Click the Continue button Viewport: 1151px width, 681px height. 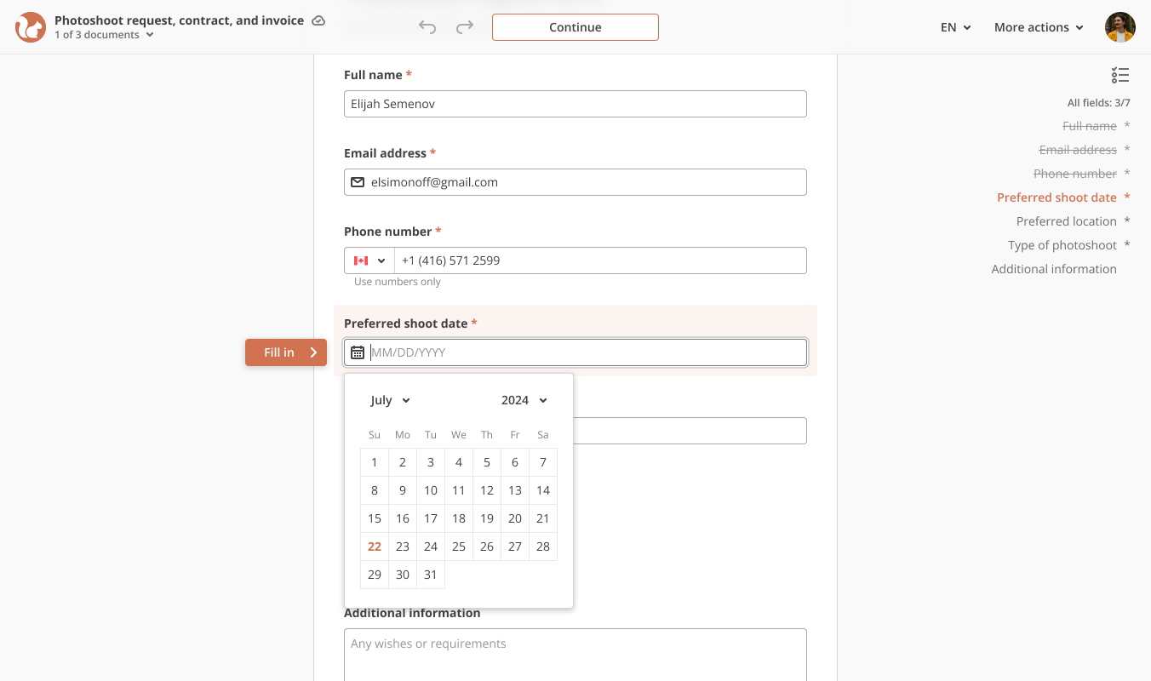coord(575,27)
